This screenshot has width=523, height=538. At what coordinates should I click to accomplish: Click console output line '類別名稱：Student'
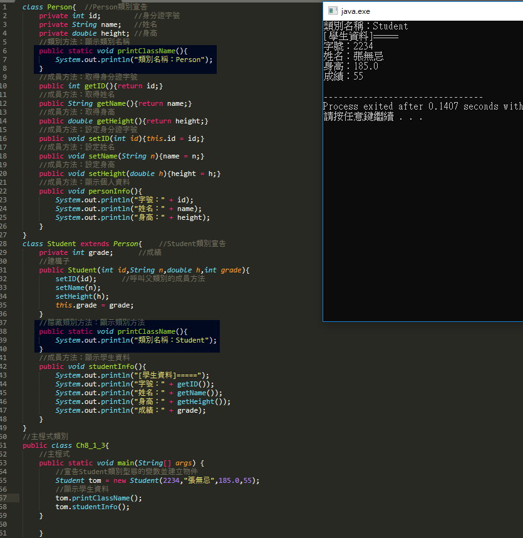tap(365, 26)
